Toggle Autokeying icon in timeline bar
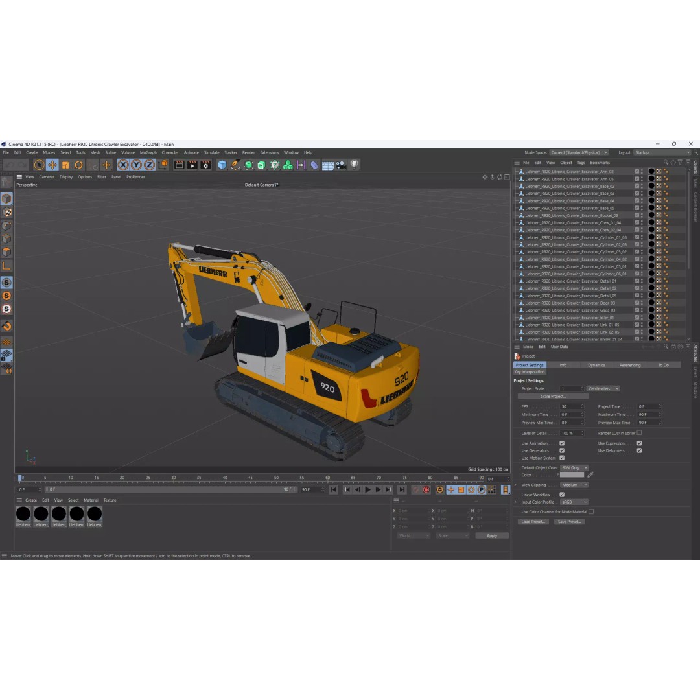 pyautogui.click(x=426, y=490)
